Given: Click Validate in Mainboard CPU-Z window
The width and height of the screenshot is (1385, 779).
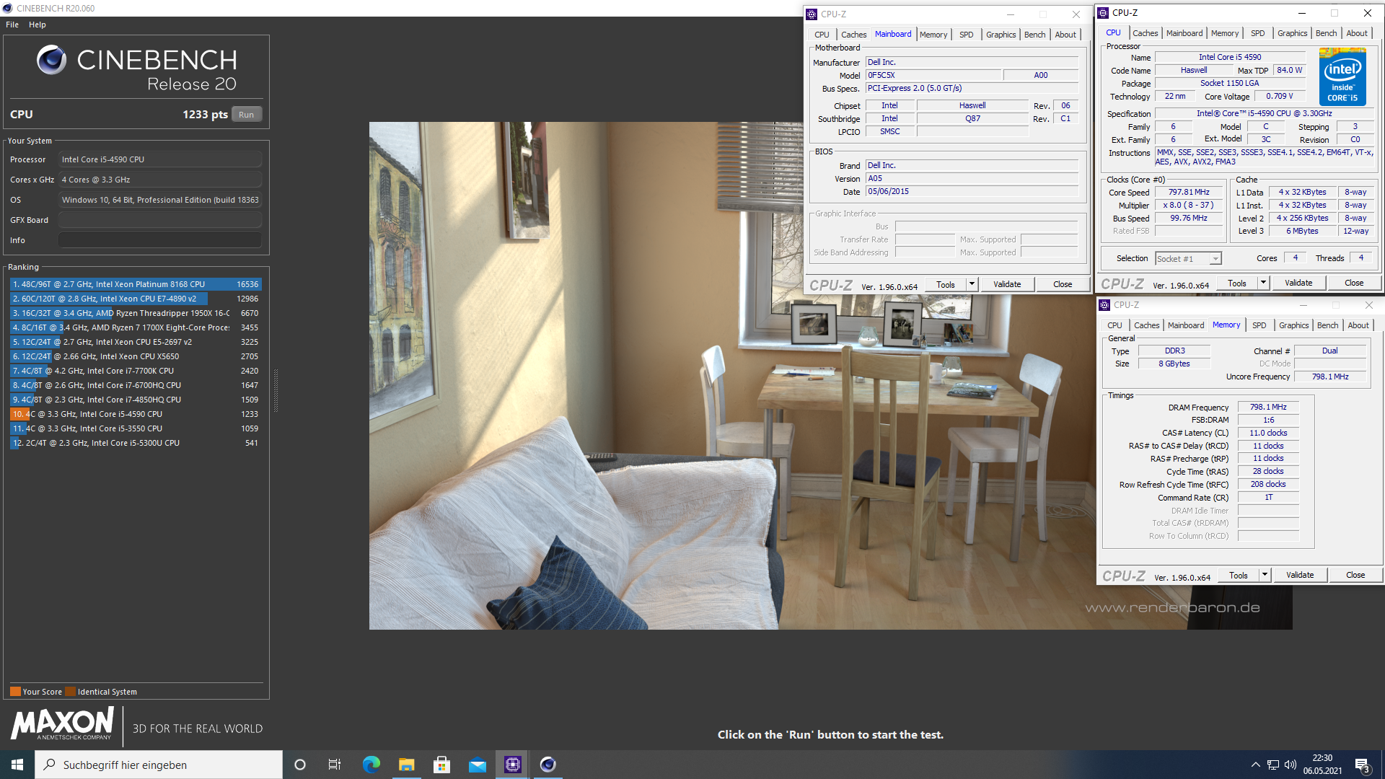Looking at the screenshot, I should click(x=1007, y=285).
